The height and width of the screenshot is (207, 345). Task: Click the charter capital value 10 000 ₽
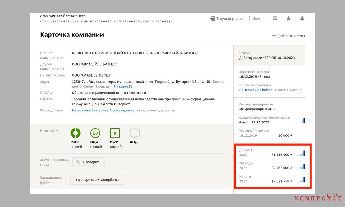[285, 135]
